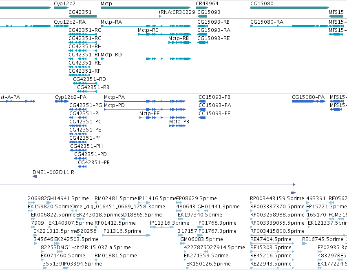Viewport: 347px width, 270px height.
Task: Click the CG42351-PG protein label
Action: coord(86,105)
